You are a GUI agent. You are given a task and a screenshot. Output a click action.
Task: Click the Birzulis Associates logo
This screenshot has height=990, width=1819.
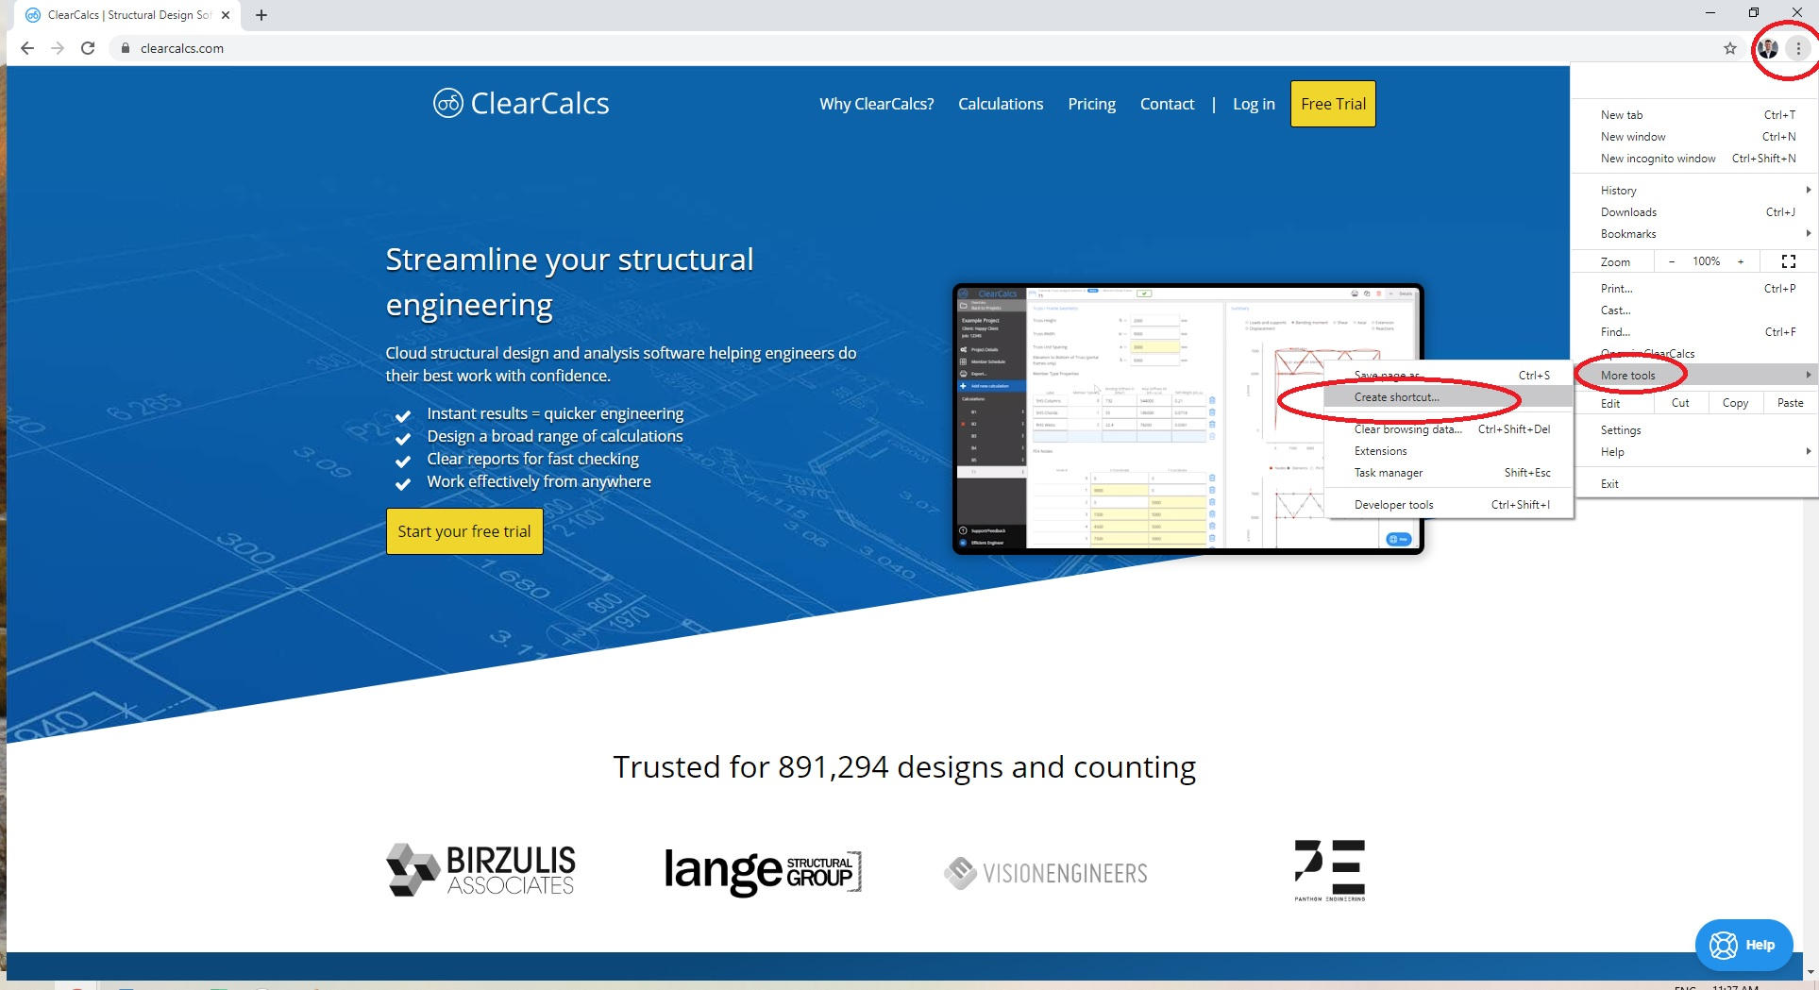[x=481, y=869]
